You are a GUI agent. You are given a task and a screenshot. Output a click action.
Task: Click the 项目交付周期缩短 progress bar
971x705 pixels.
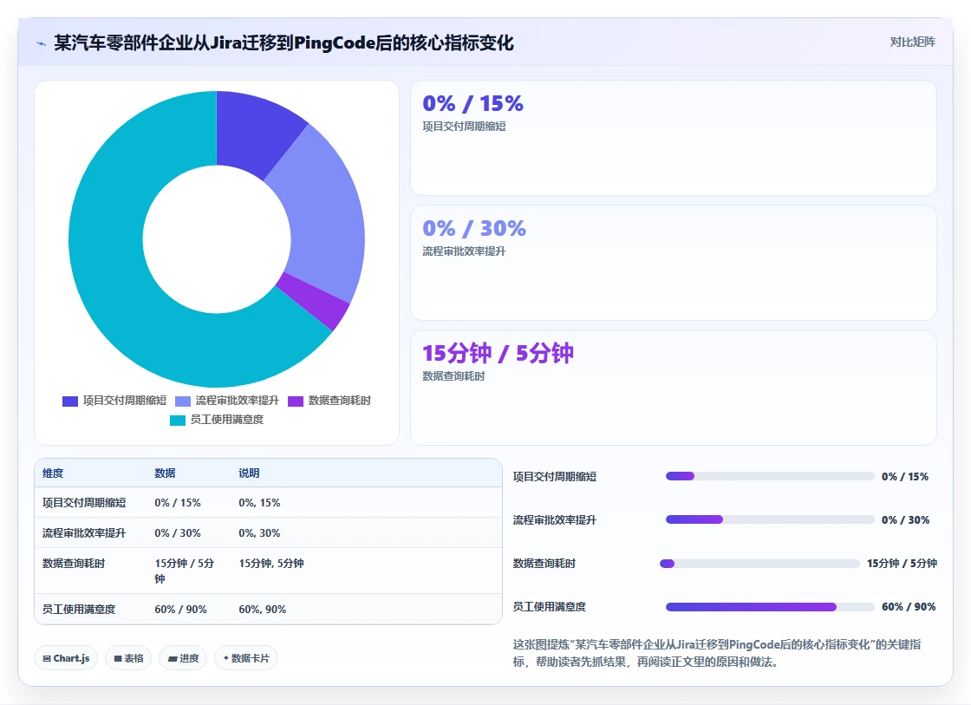770,476
